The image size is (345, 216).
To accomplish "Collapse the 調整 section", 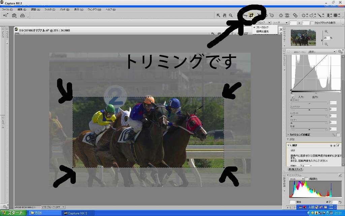I will click(x=288, y=139).
